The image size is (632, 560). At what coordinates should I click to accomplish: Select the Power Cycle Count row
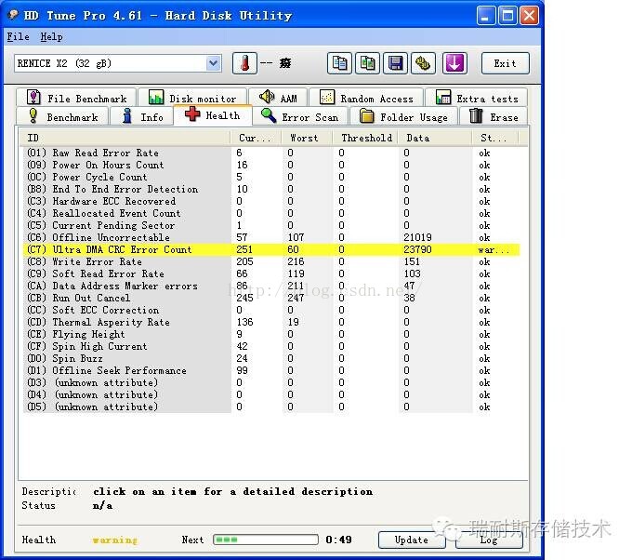(x=271, y=177)
